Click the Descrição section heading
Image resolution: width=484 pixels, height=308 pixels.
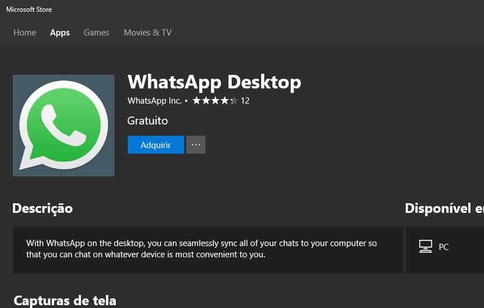pyautogui.click(x=42, y=208)
